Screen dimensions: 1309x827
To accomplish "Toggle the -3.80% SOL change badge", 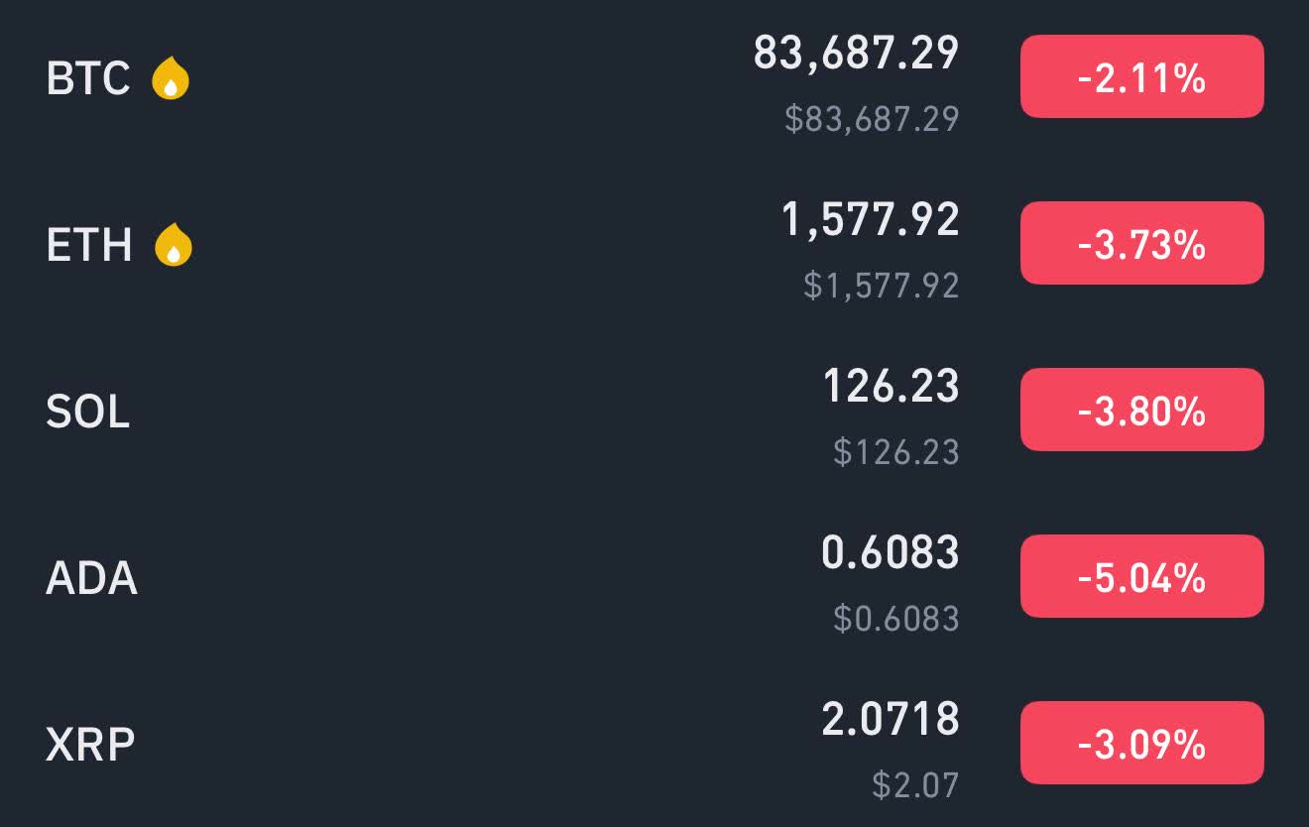I will coord(1141,411).
